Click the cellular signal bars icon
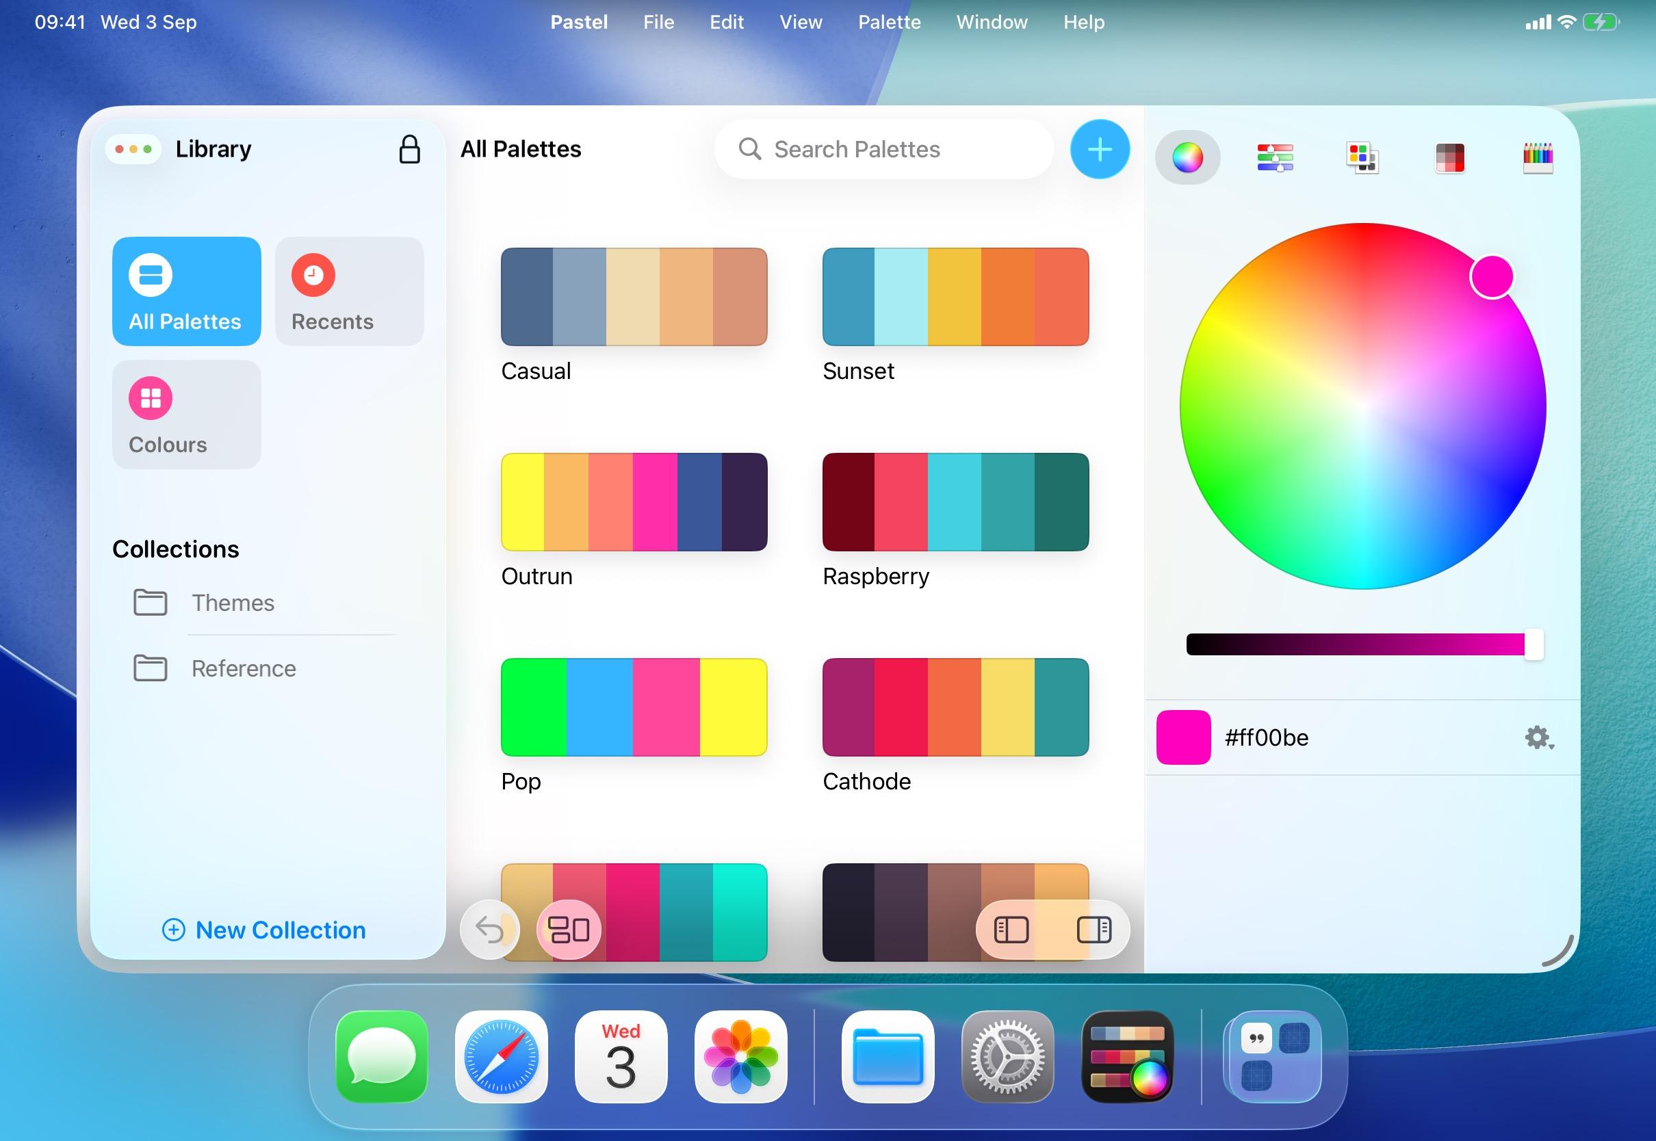1656x1141 pixels. click(x=1538, y=23)
